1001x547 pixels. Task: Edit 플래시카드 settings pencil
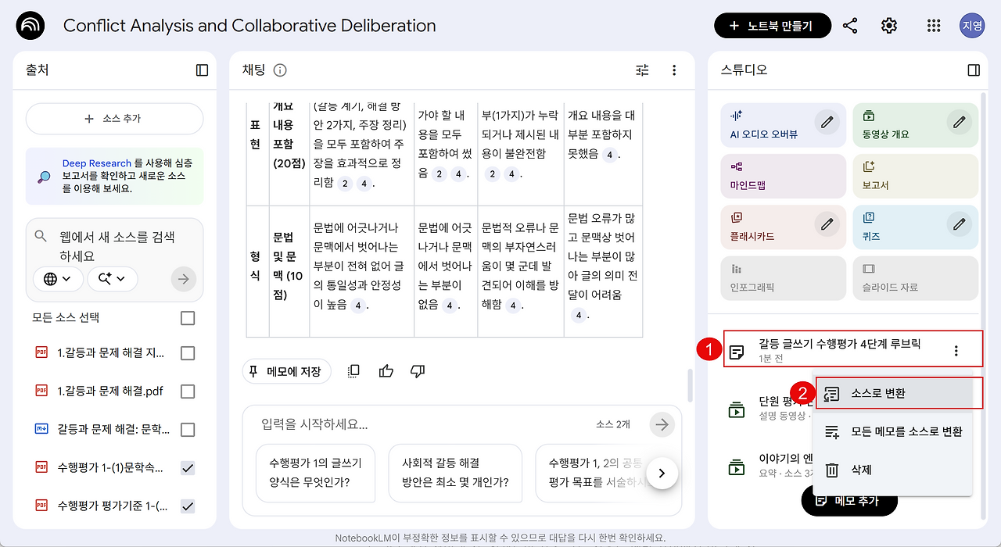point(827,225)
